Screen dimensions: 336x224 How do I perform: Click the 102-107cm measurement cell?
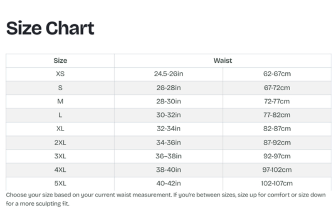(x=277, y=183)
